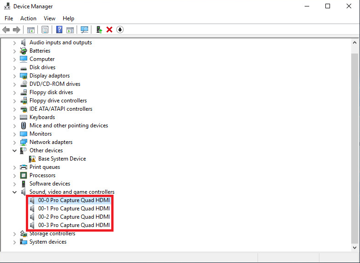Expand the Monitors node

pyautogui.click(x=14, y=134)
